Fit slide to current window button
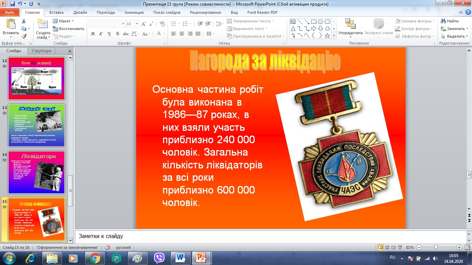Screen dimensions: 472x265 [x=467, y=247]
